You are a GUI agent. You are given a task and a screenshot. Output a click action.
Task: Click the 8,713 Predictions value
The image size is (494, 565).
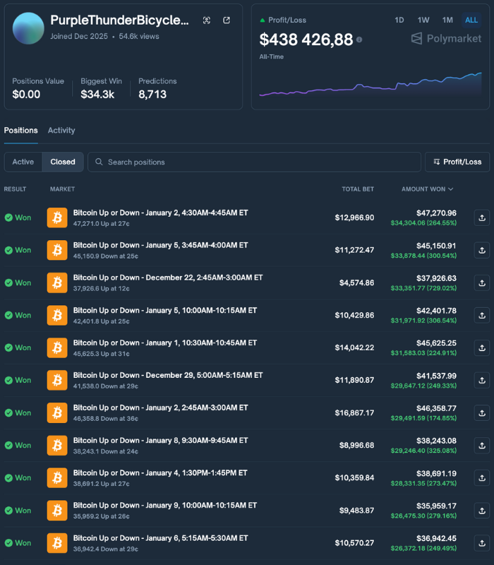pos(152,95)
